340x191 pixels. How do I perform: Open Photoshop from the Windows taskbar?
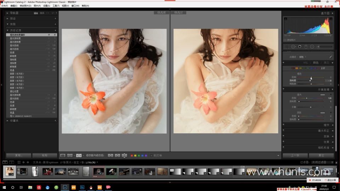point(82,187)
